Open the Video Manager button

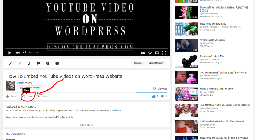[x=156, y=63]
